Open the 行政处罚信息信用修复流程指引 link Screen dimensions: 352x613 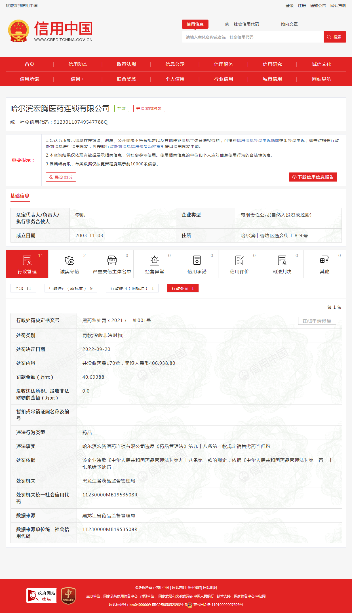pos(135,146)
